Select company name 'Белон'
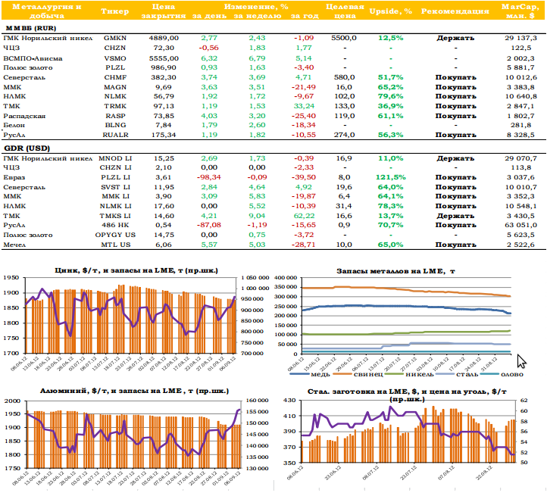 pos(14,125)
